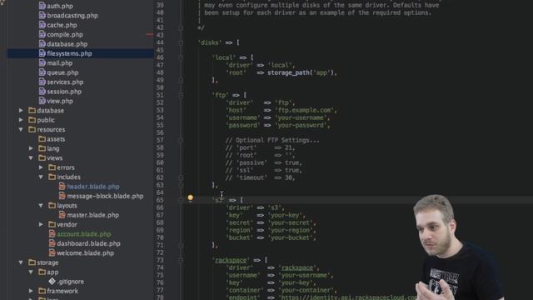This screenshot has width=533, height=300.
Task: Select the framework folder name
Action: 62,291
